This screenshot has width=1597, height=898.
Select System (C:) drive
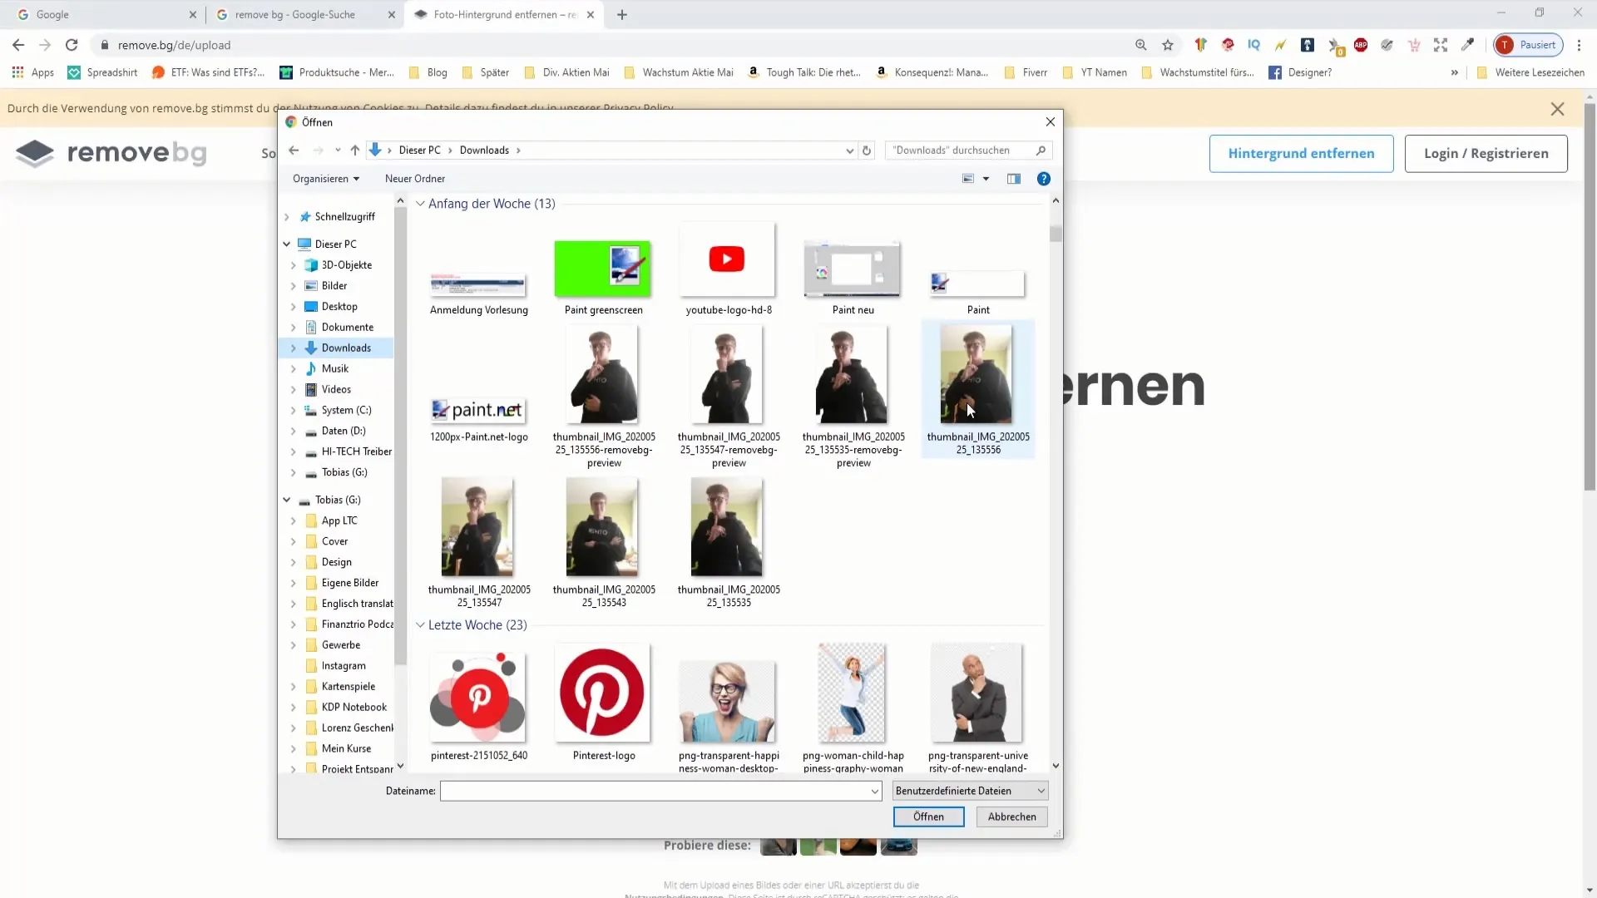click(x=346, y=411)
